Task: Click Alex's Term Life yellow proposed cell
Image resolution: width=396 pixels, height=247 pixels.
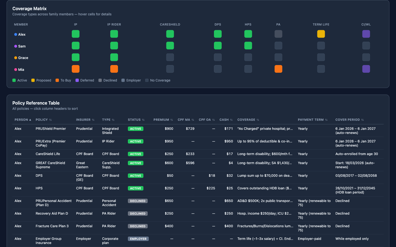Action: (321, 34)
